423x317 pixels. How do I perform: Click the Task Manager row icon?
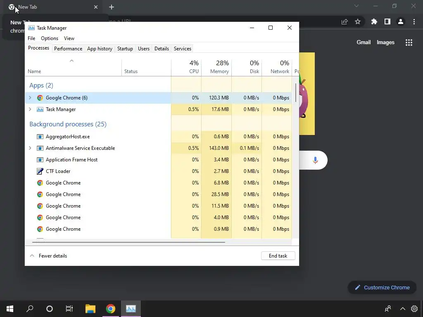click(40, 109)
